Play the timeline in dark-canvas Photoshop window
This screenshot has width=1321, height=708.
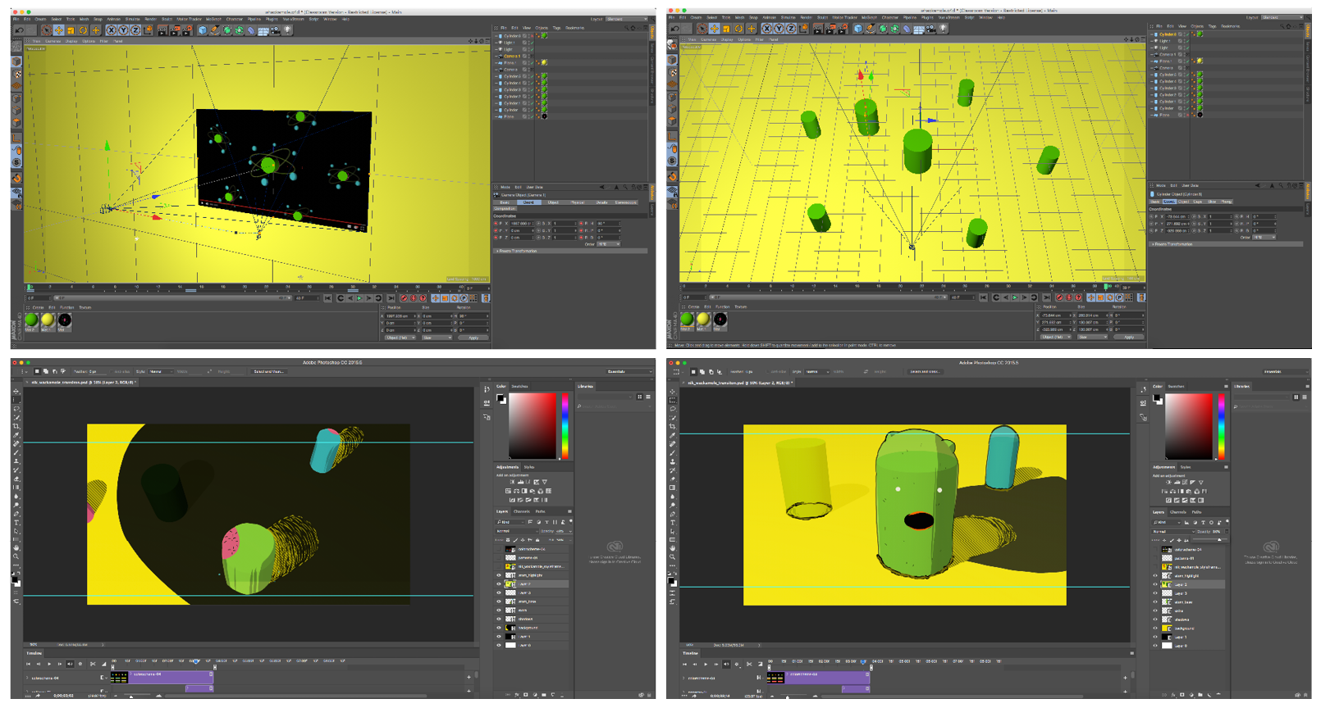coord(49,664)
